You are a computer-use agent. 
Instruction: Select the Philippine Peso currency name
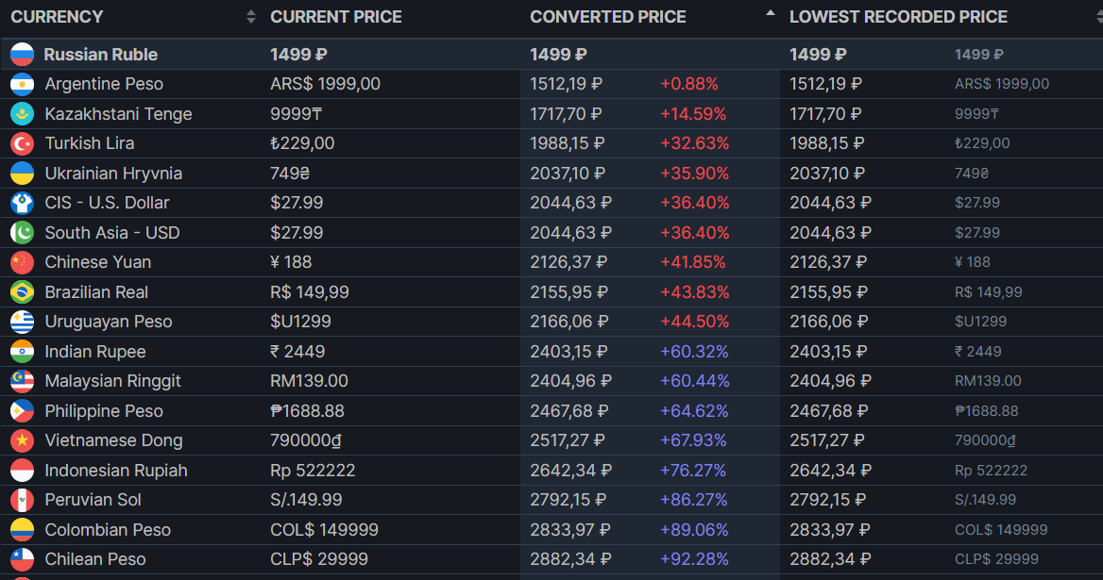pyautogui.click(x=104, y=411)
